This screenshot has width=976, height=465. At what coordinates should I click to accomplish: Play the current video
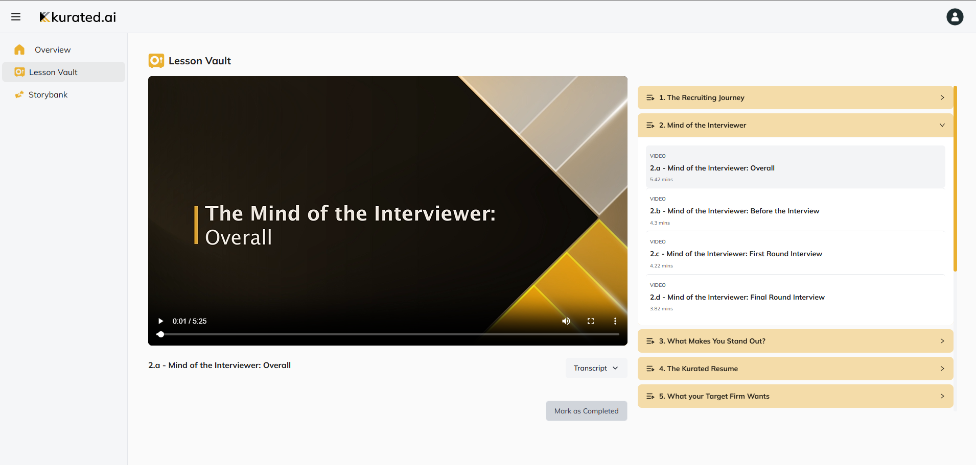point(160,321)
